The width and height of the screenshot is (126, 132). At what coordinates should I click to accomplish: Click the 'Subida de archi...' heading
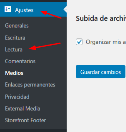click(x=101, y=18)
